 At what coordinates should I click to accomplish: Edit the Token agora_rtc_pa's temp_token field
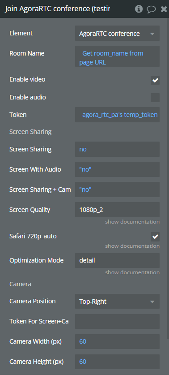(x=117, y=115)
